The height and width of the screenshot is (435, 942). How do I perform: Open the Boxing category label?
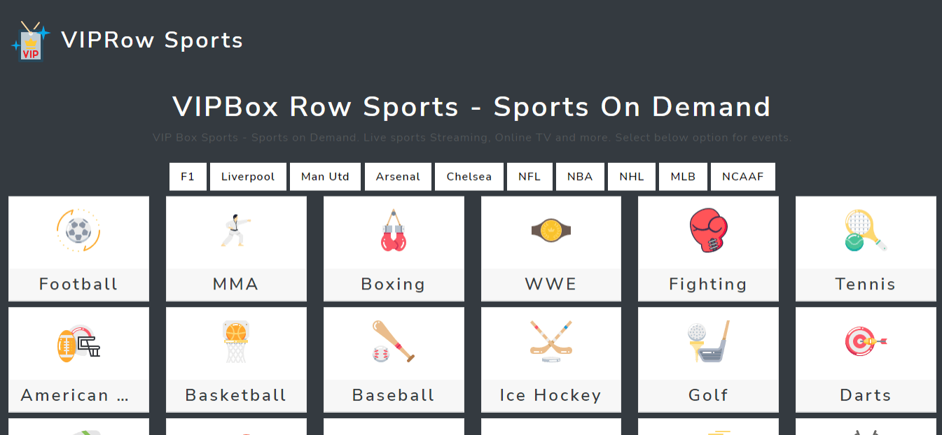(x=393, y=285)
